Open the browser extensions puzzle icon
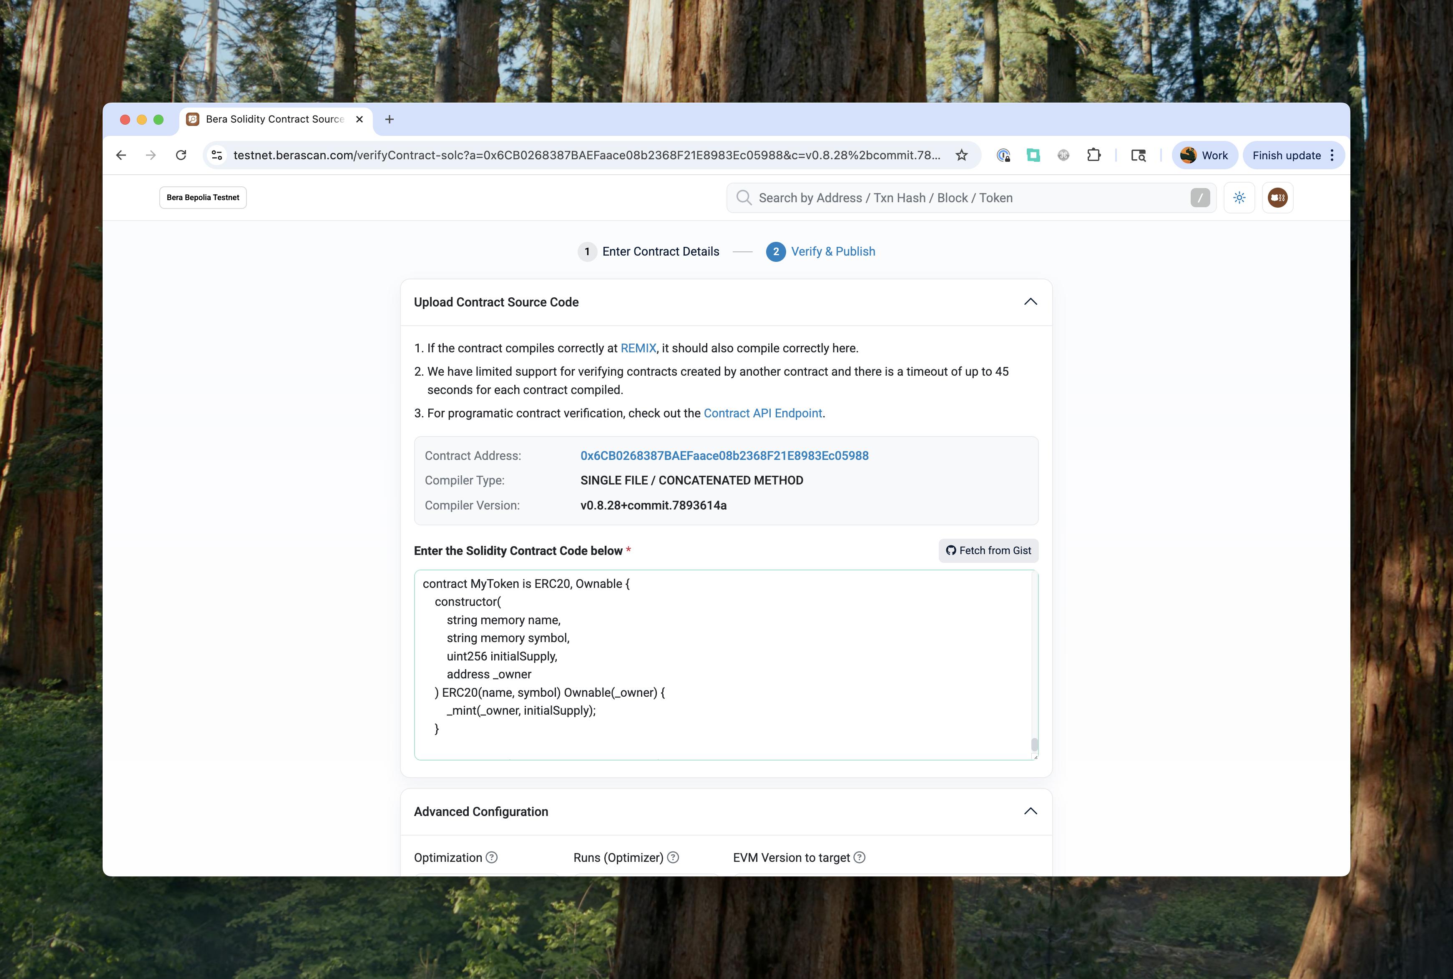1453x979 pixels. click(1094, 156)
